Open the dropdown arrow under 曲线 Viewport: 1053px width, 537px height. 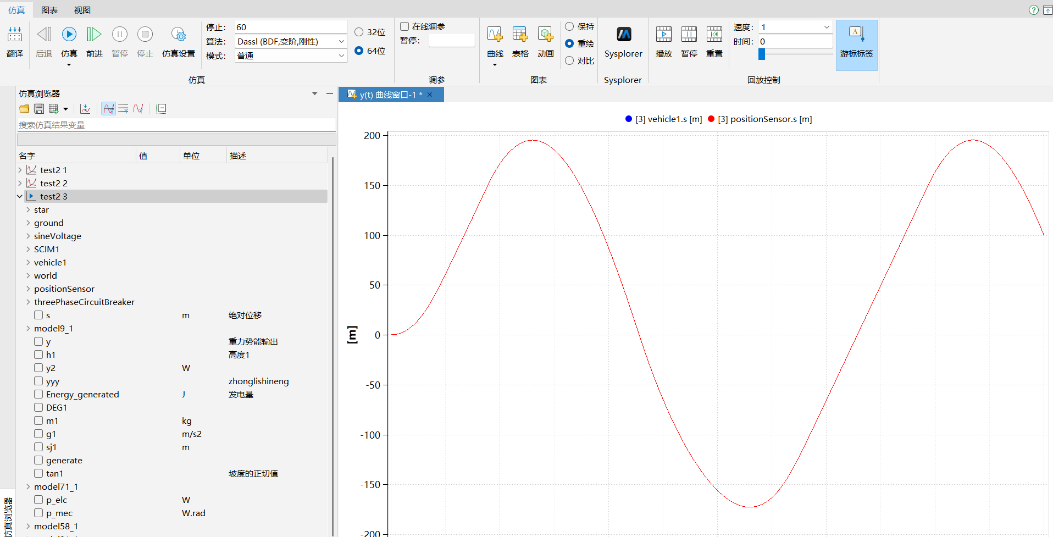(x=495, y=65)
